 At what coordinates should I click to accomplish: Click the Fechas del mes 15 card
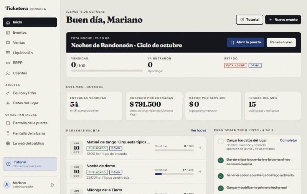(x=273, y=106)
